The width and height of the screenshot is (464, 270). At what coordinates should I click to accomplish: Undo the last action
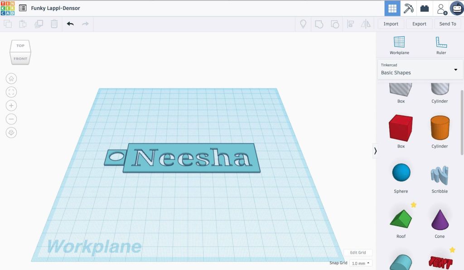click(70, 24)
